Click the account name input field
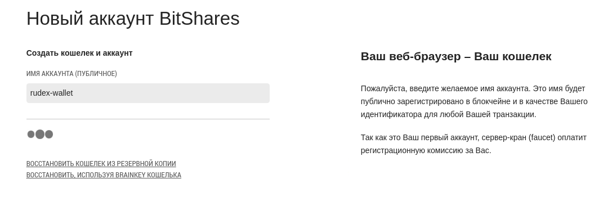 [x=148, y=93]
